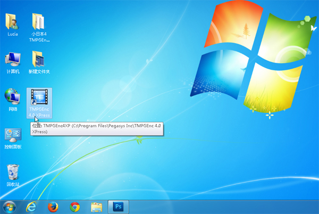Click the 网络 label text
319x214 pixels.
[x=13, y=109]
